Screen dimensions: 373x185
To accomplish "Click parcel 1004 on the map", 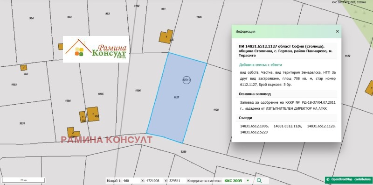I will [x=68, y=101].
